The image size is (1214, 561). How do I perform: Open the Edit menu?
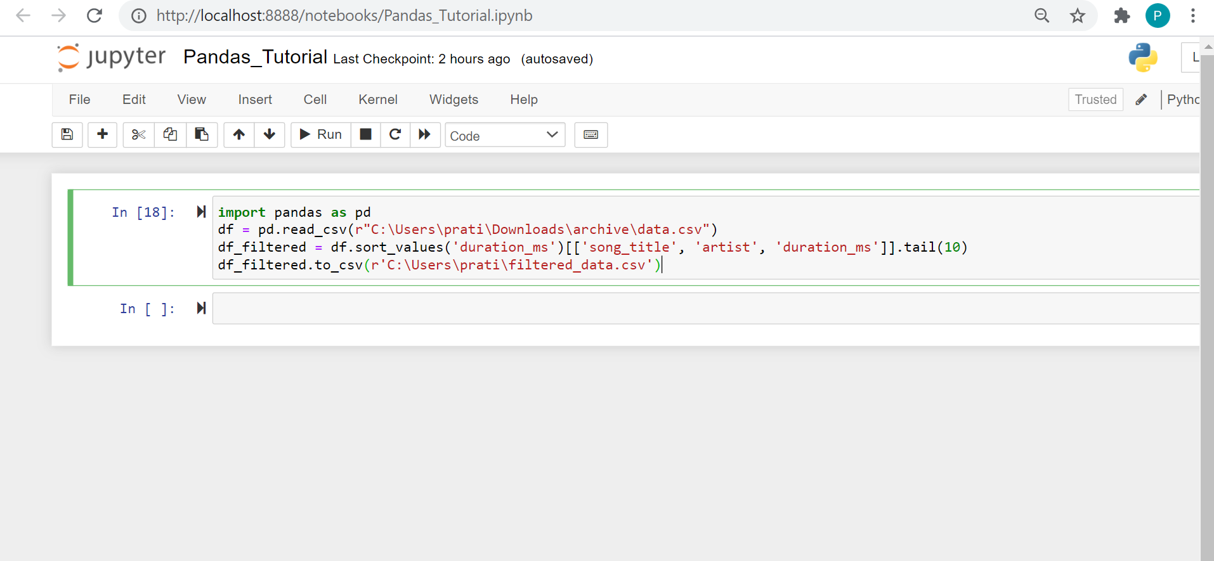(x=134, y=100)
